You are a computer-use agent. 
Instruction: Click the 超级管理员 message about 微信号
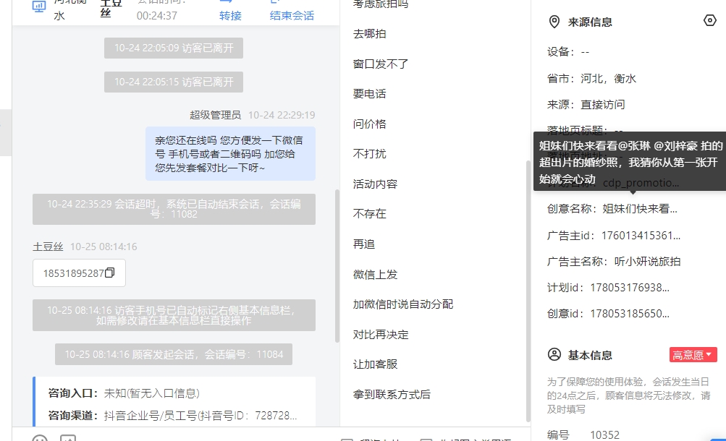(x=230, y=153)
